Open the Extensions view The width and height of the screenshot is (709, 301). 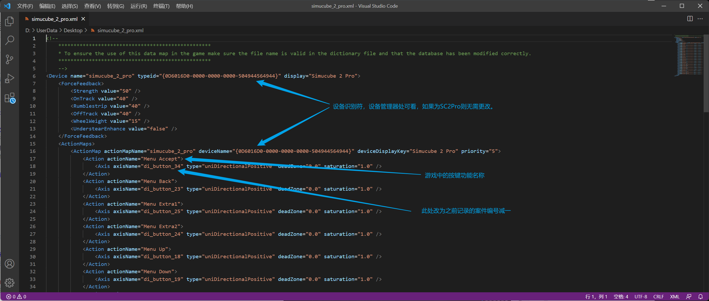[x=10, y=98]
